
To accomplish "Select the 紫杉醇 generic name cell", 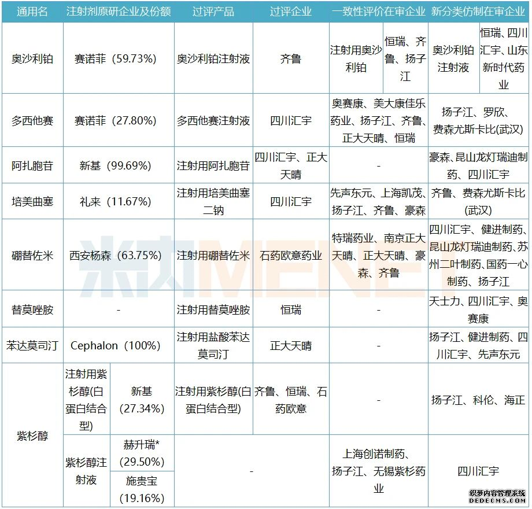I will coord(32,435).
